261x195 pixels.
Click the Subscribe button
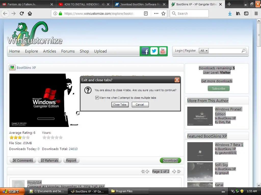218,89
